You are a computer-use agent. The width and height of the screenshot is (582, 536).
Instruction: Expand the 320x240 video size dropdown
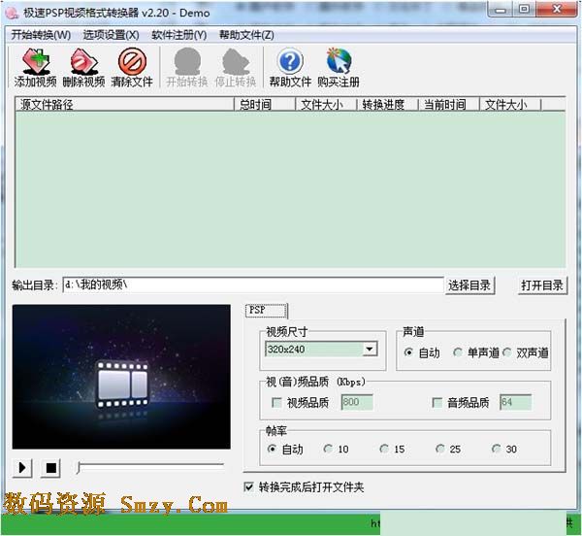tap(370, 350)
